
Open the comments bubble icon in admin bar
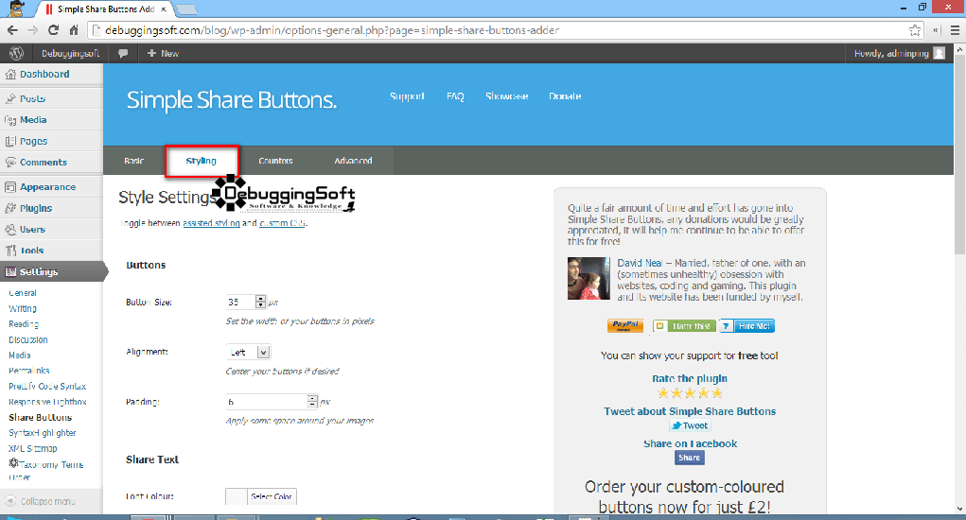point(123,54)
